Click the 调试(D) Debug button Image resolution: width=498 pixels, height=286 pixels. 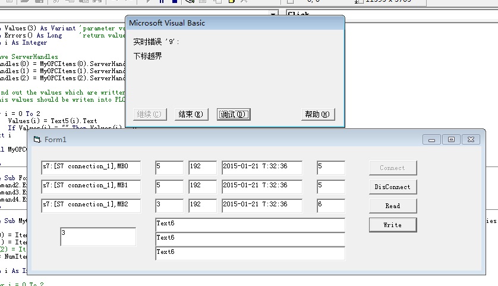click(234, 114)
